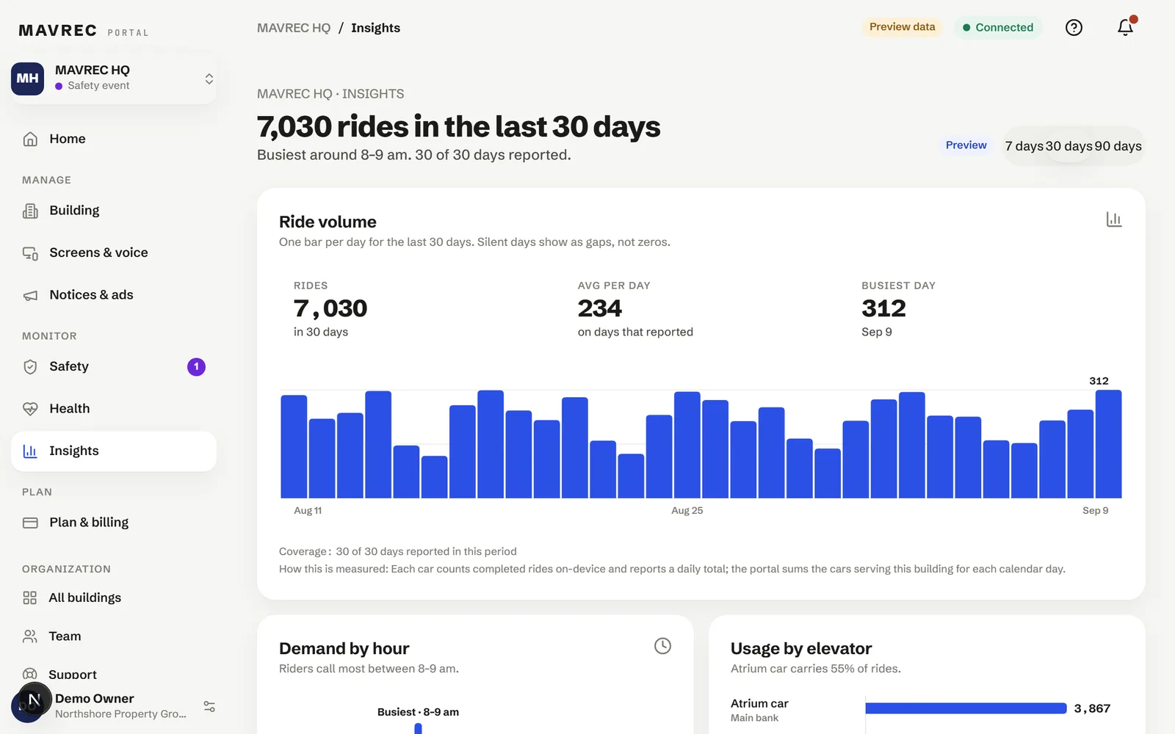This screenshot has width=1175, height=734.
Task: Click the 7,030 rides value
Action: [330, 308]
